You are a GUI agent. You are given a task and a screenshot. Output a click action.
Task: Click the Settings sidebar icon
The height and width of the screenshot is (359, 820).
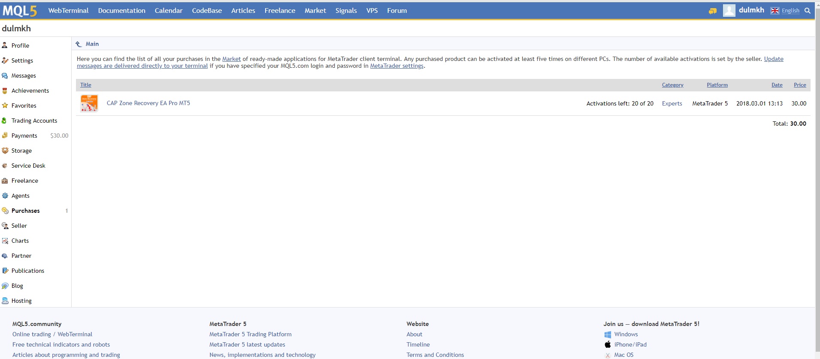[5, 60]
